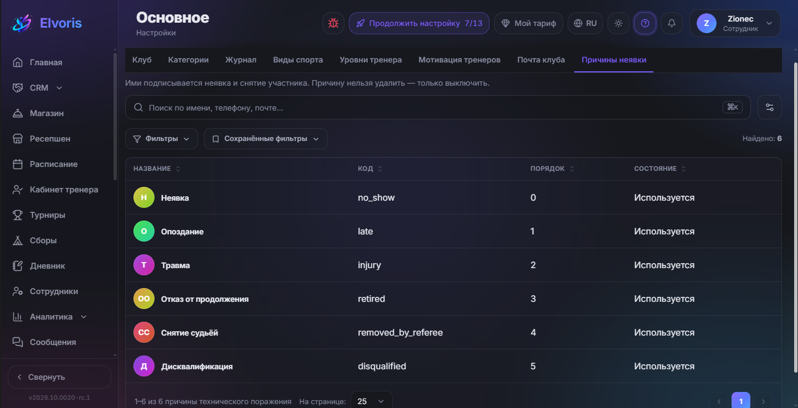Open rows-per-page dropdown showing 25
Screen dimensions: 798x408
tap(372, 401)
